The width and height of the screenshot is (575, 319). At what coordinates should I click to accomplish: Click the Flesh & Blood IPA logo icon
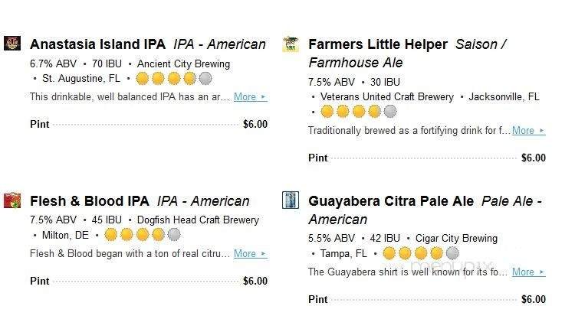(12, 201)
